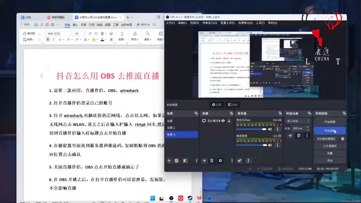
Task: Switch to the 插入 ribbon tab in WPS
Action: click(75, 25)
